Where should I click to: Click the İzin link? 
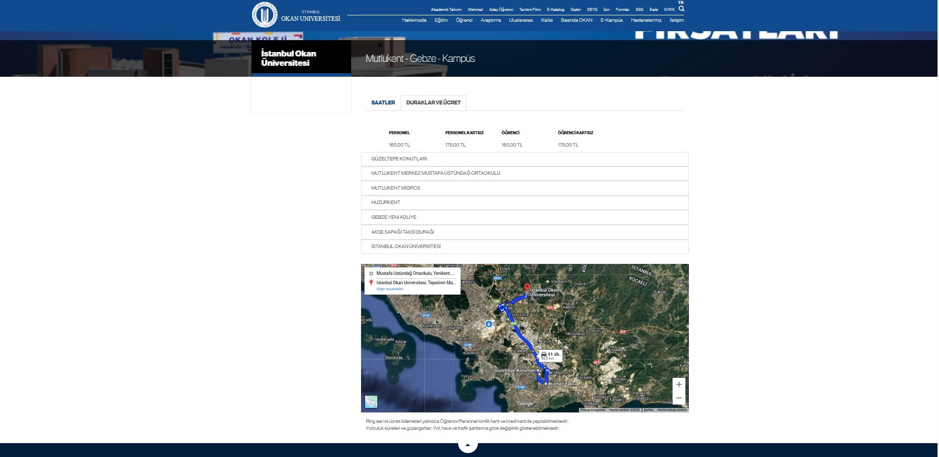click(607, 9)
